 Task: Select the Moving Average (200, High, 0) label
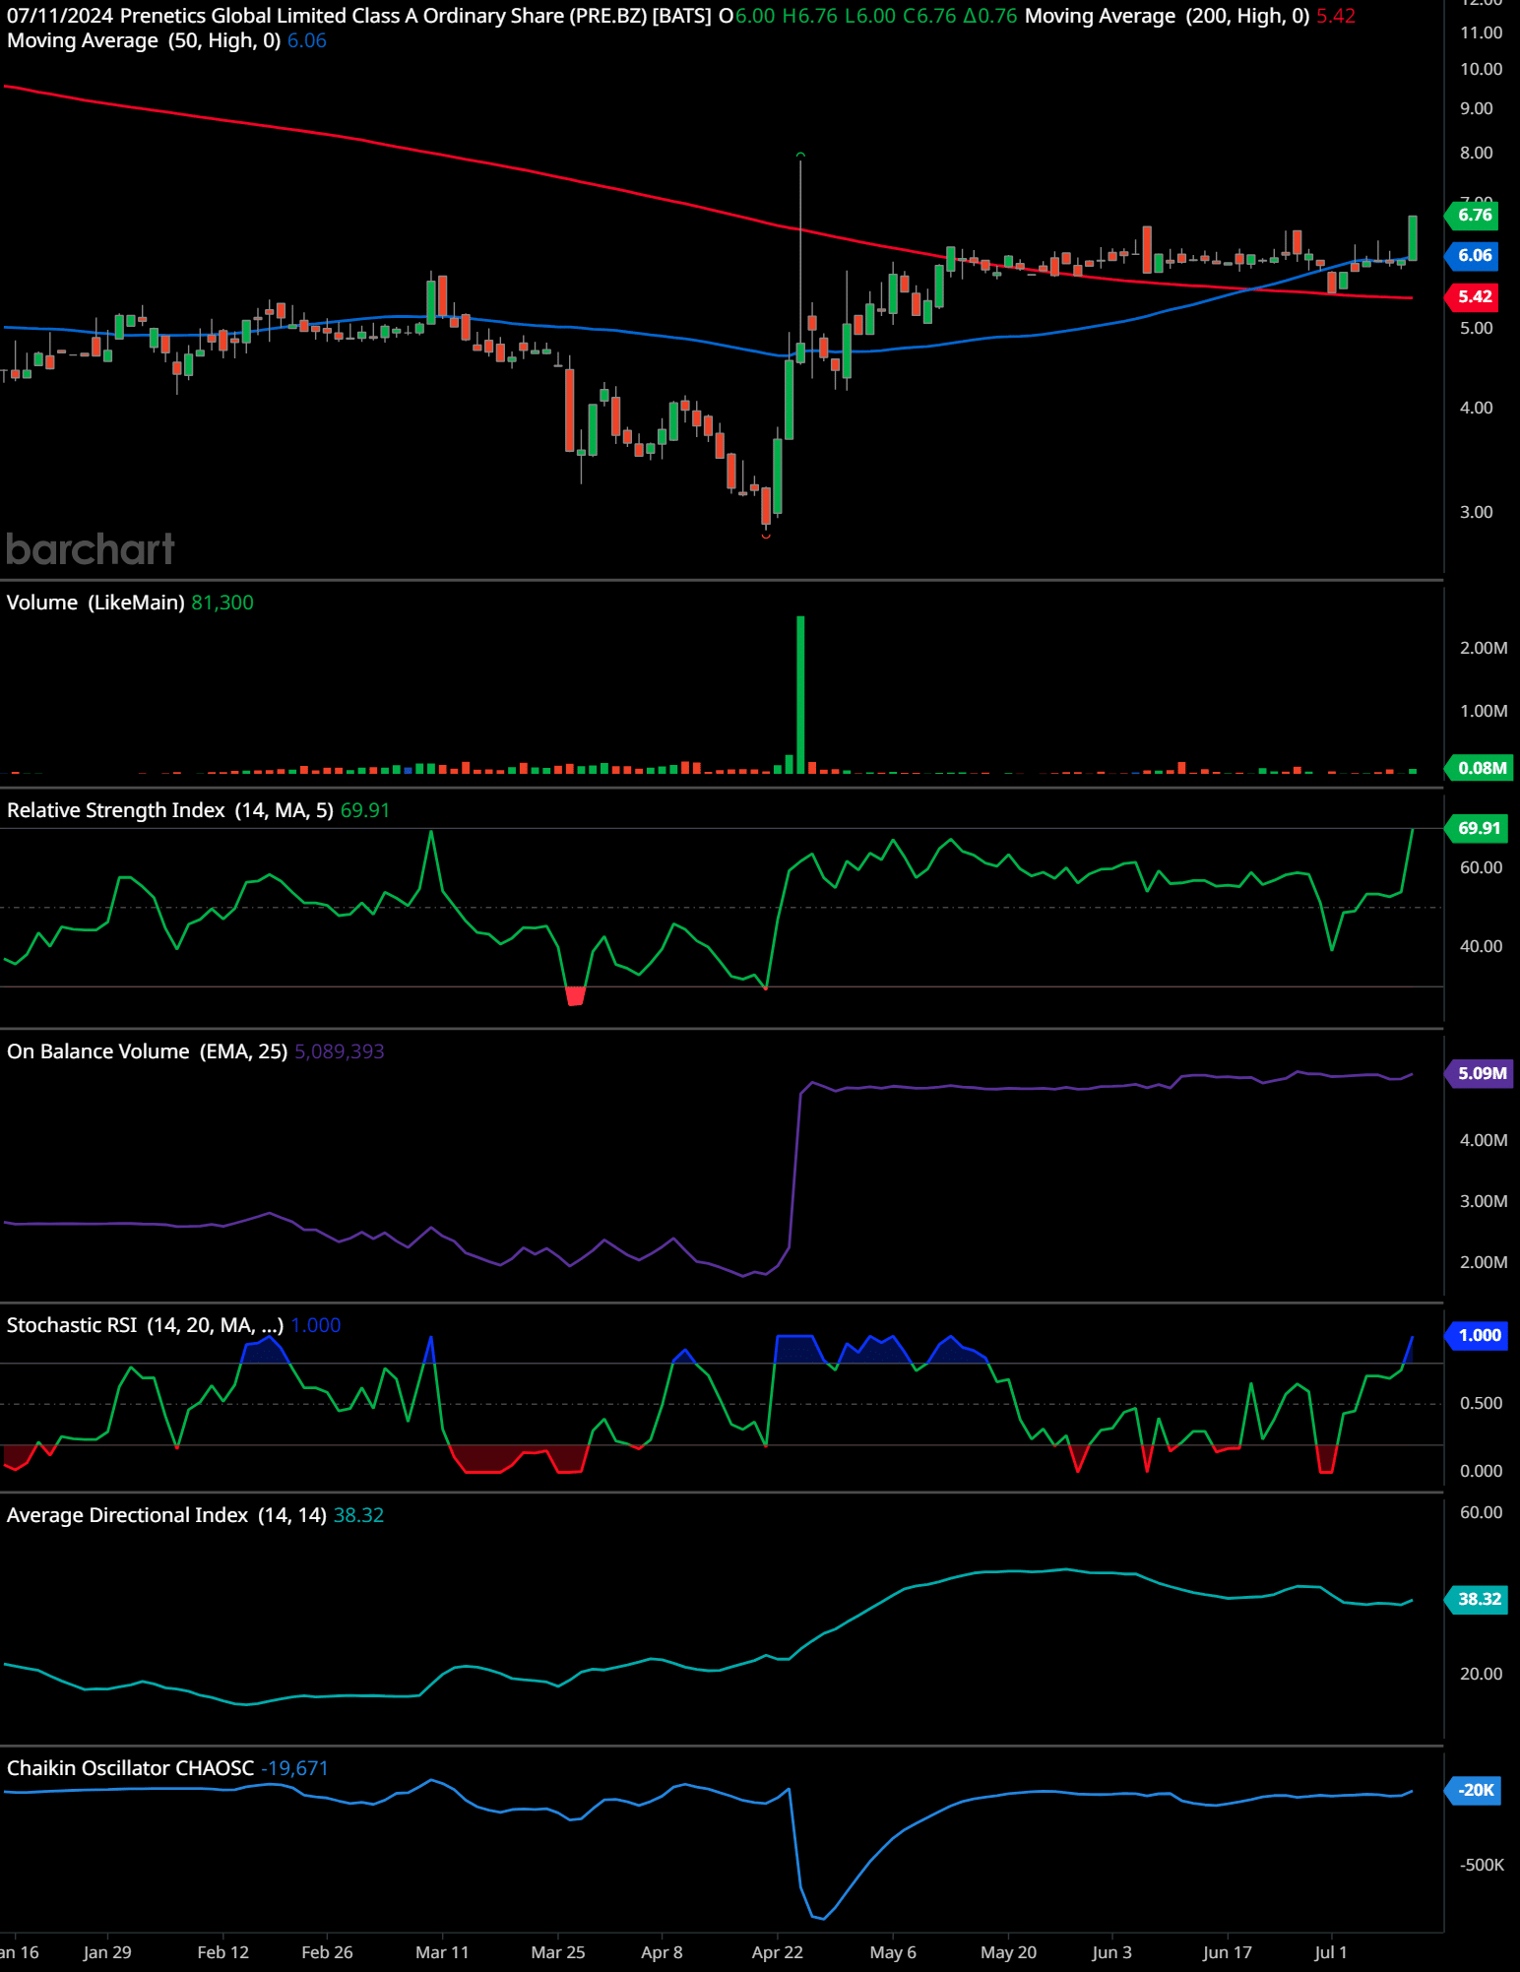coord(1167,16)
